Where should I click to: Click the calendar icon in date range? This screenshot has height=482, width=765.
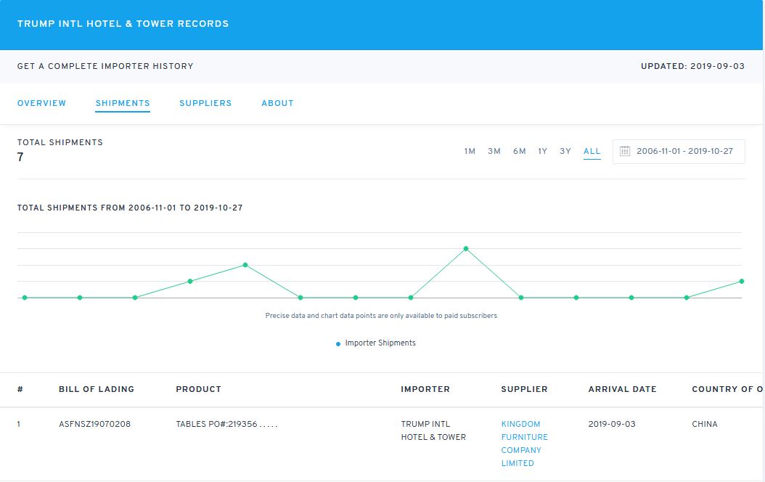point(625,151)
